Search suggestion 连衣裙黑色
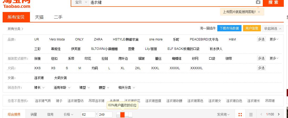288x118 pixels. [195, 101]
